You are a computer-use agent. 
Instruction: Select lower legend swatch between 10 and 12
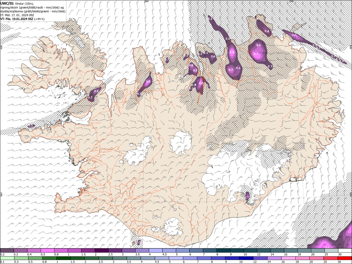click(x=246, y=258)
